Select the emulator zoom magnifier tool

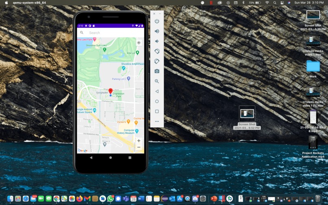[157, 81]
